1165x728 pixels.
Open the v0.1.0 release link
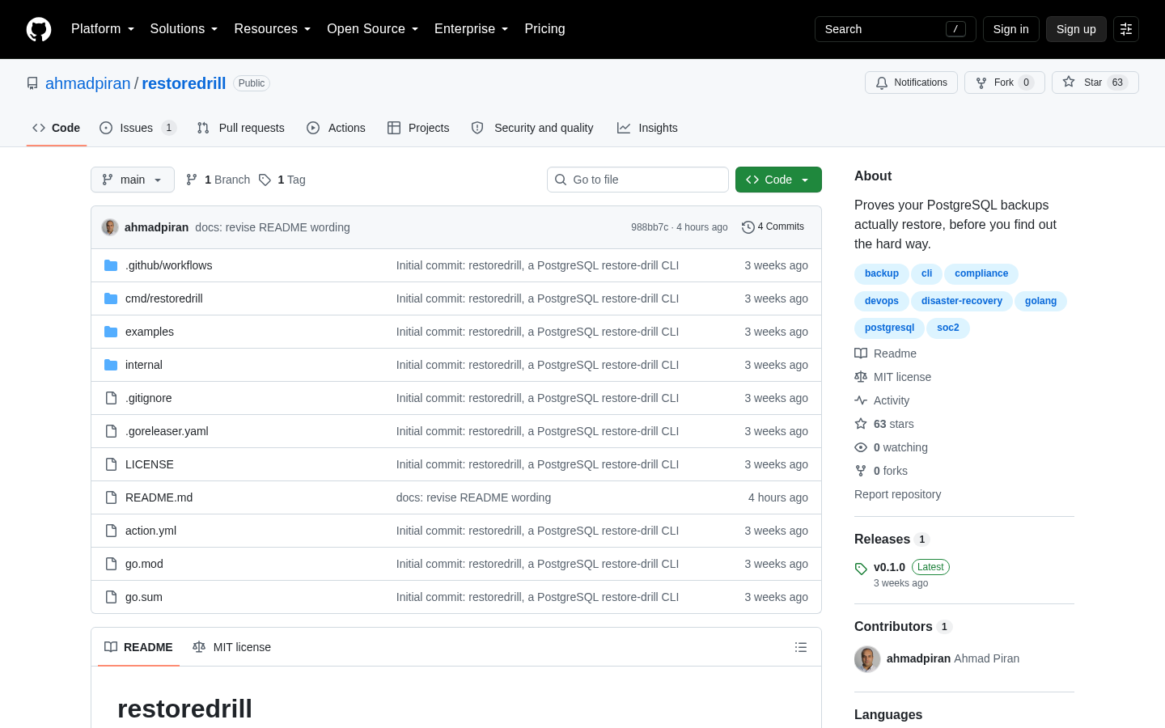point(889,567)
